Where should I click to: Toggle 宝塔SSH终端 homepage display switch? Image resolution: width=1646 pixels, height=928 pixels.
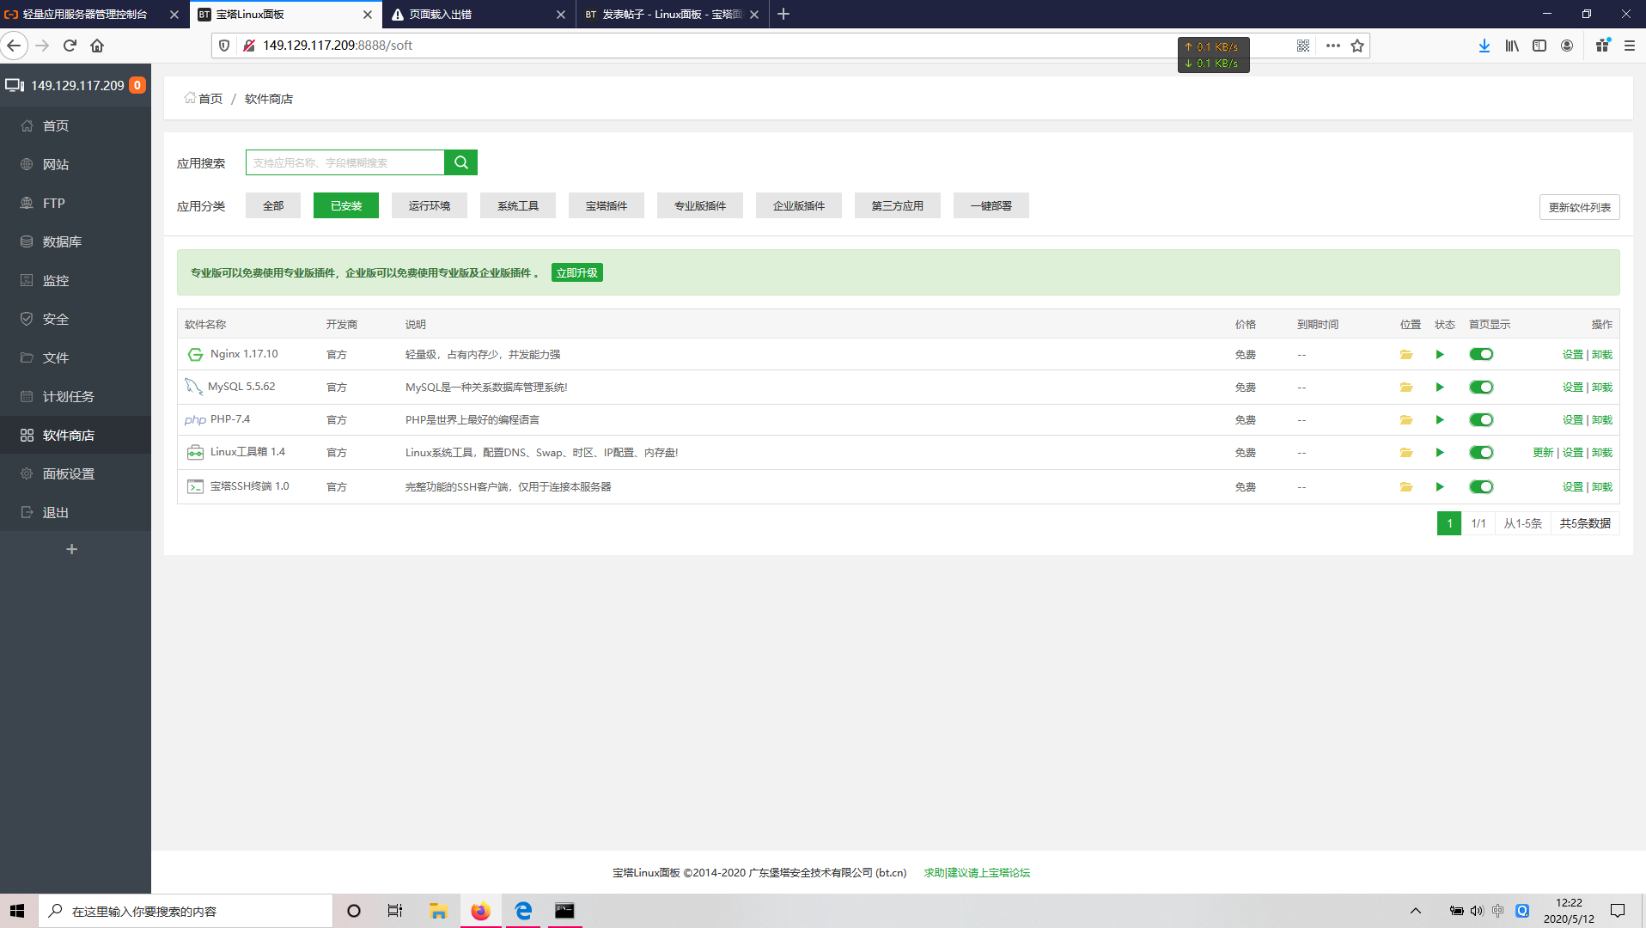[1481, 486]
